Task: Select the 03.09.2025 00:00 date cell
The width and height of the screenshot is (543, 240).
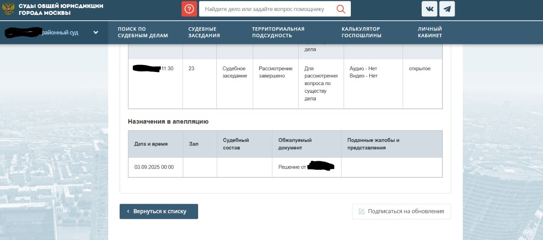Action: pyautogui.click(x=154, y=167)
